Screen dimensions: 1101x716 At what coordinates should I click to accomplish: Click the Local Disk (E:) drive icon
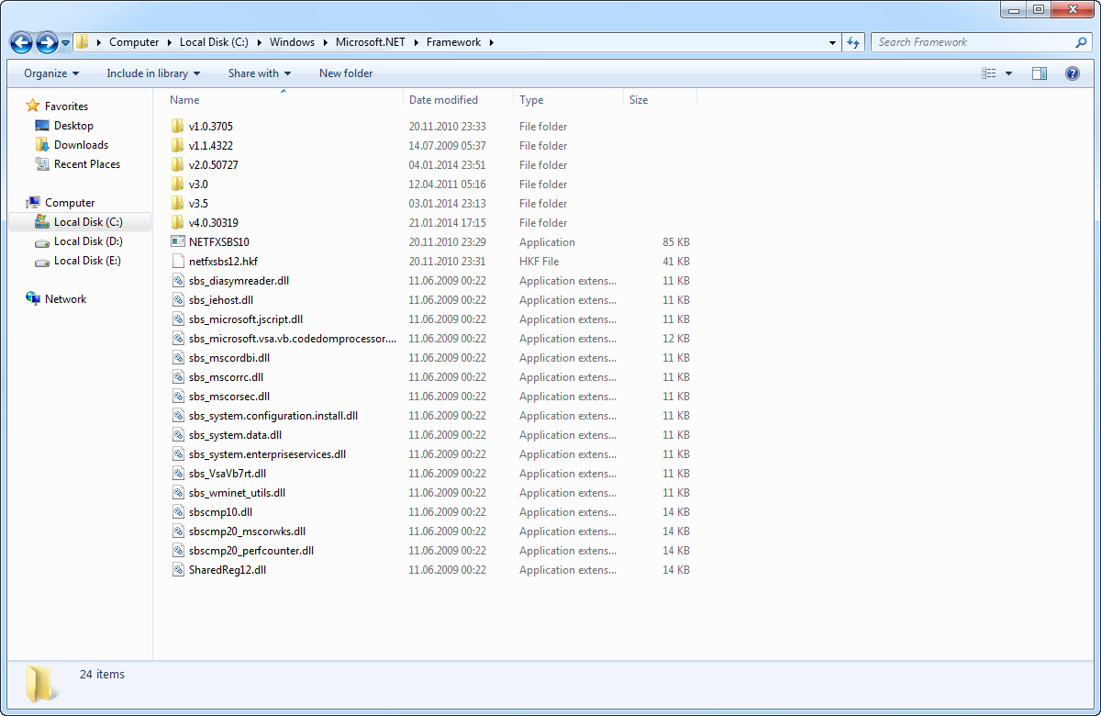(x=42, y=261)
